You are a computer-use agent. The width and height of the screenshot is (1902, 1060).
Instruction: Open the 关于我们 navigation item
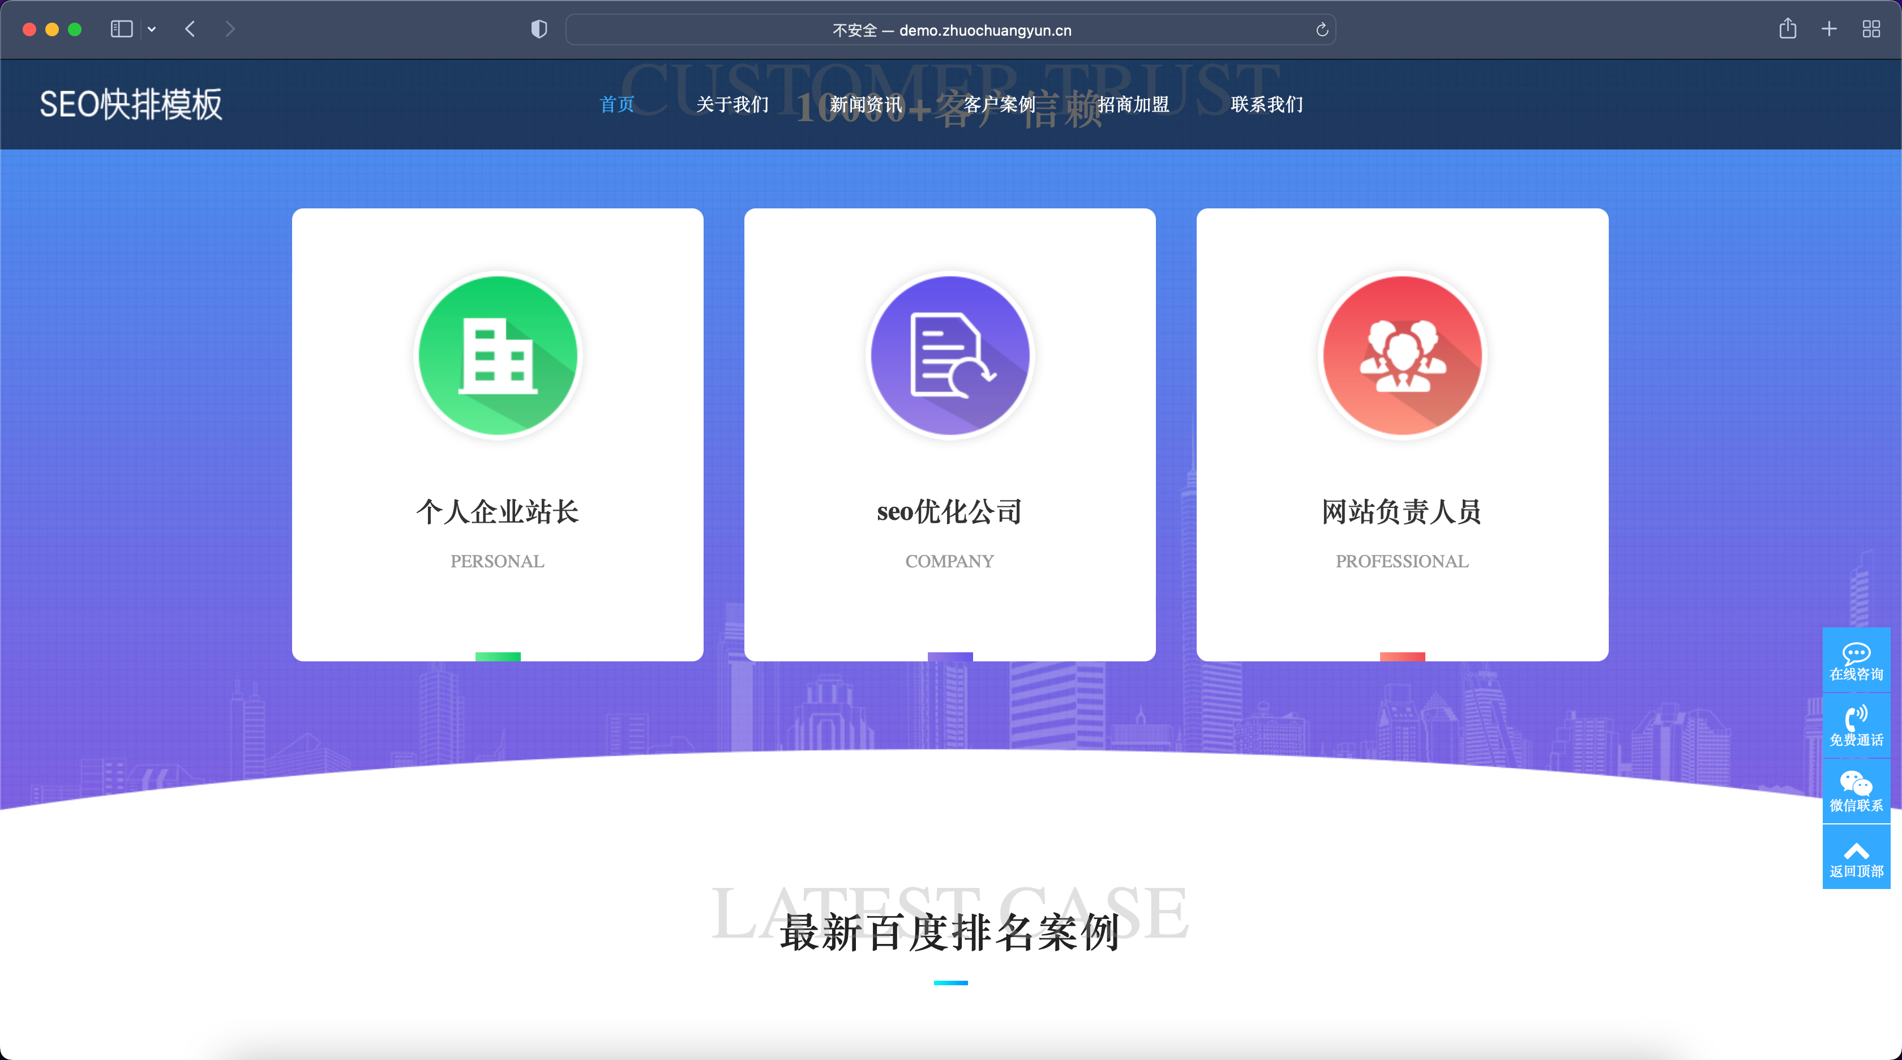[732, 105]
